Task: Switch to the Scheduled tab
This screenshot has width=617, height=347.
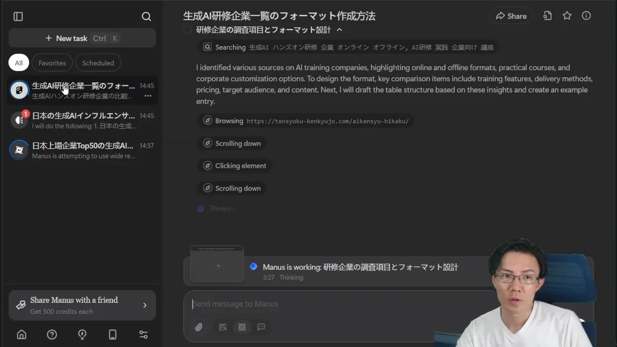Action: pyautogui.click(x=98, y=63)
